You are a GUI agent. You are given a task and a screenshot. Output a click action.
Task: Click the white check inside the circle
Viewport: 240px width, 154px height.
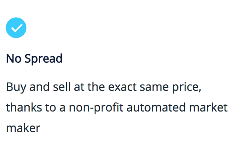tap(17, 28)
